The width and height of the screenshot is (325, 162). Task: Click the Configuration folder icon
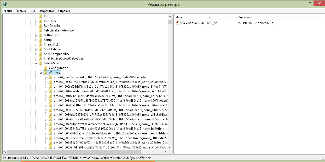click(45, 68)
